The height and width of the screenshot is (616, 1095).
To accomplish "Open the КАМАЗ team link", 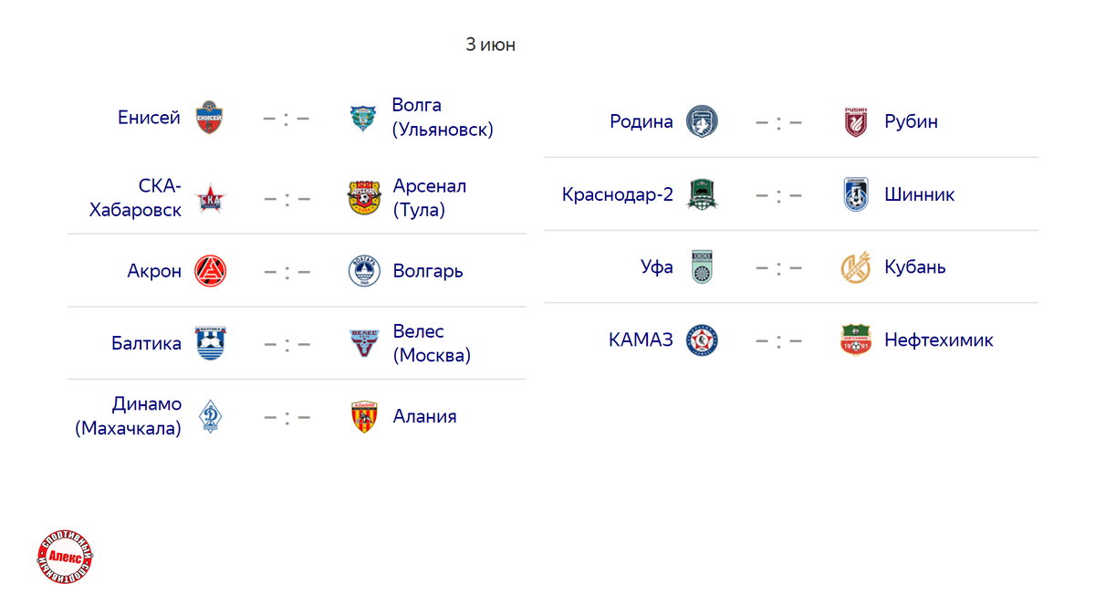I will point(641,340).
